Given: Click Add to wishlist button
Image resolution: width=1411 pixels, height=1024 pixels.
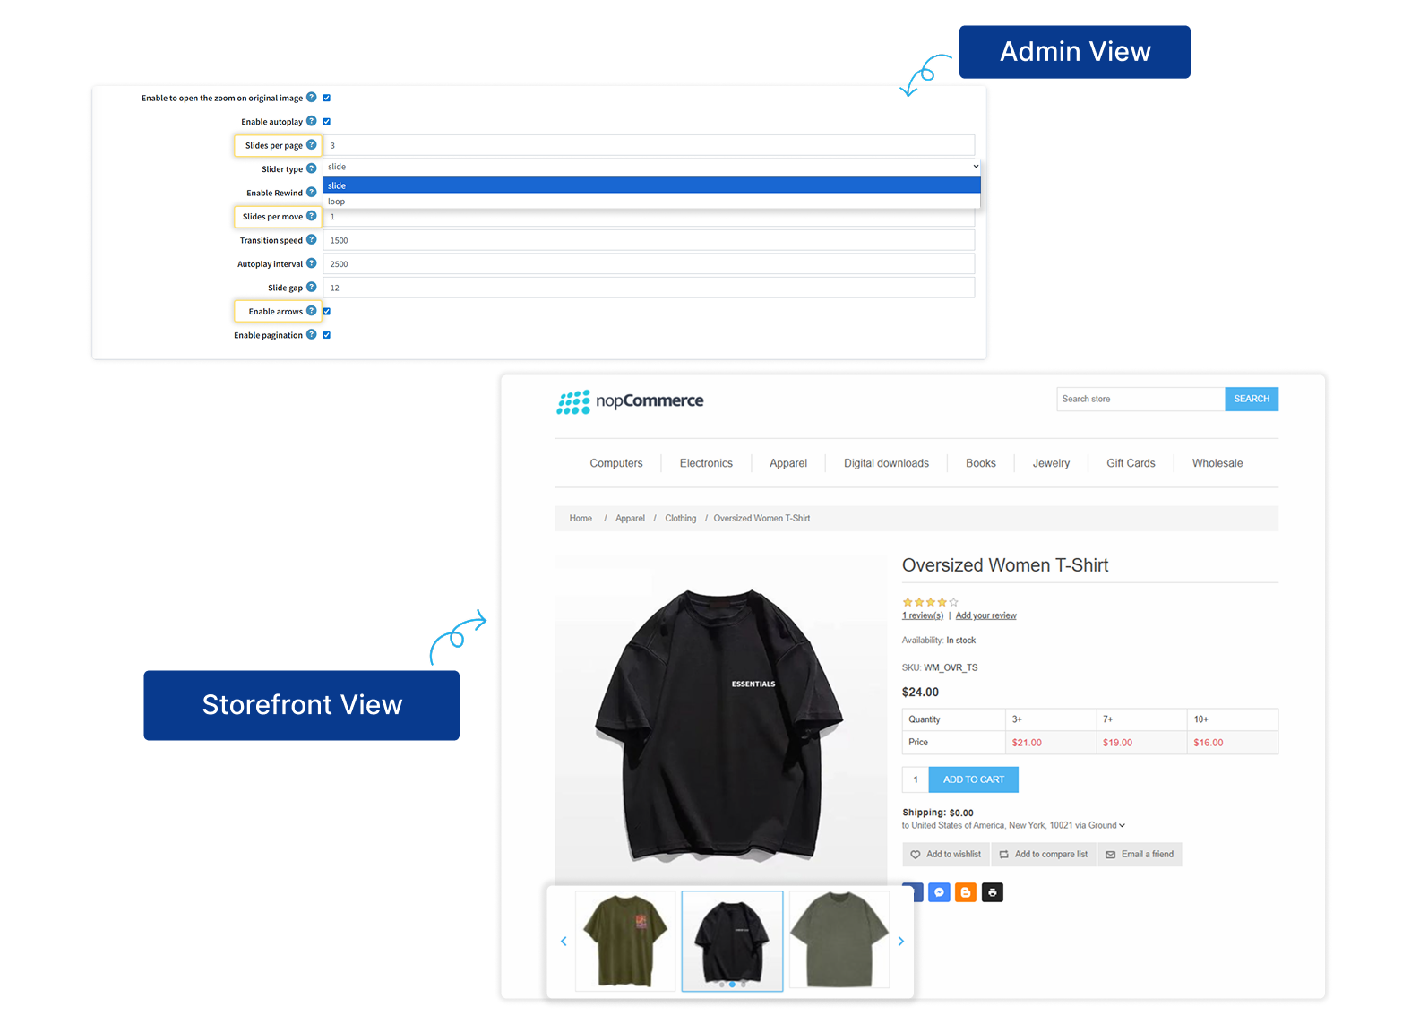Looking at the screenshot, I should [x=946, y=855].
